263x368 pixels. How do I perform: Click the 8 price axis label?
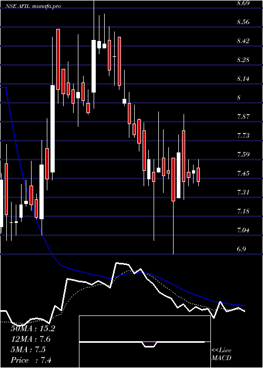click(x=239, y=98)
